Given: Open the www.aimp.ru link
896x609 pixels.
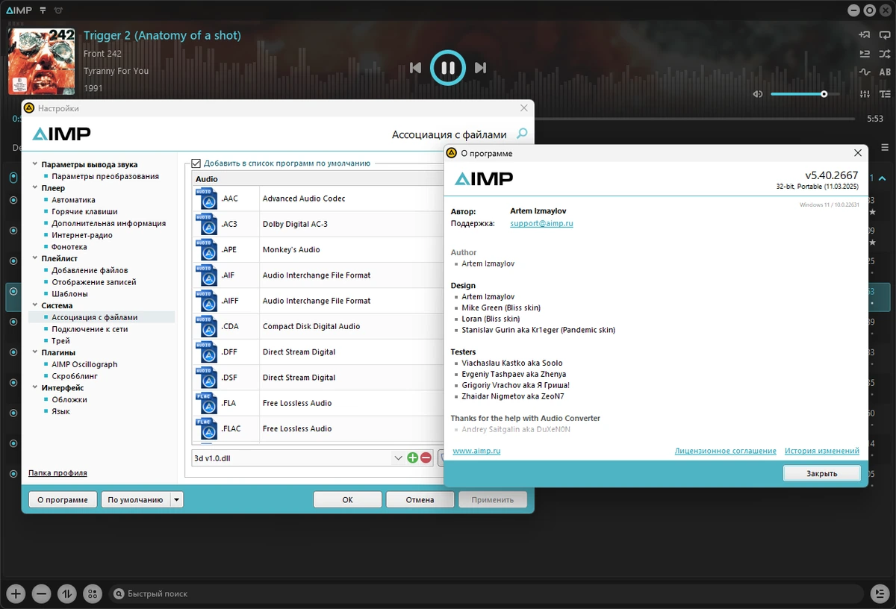Looking at the screenshot, I should pos(476,451).
